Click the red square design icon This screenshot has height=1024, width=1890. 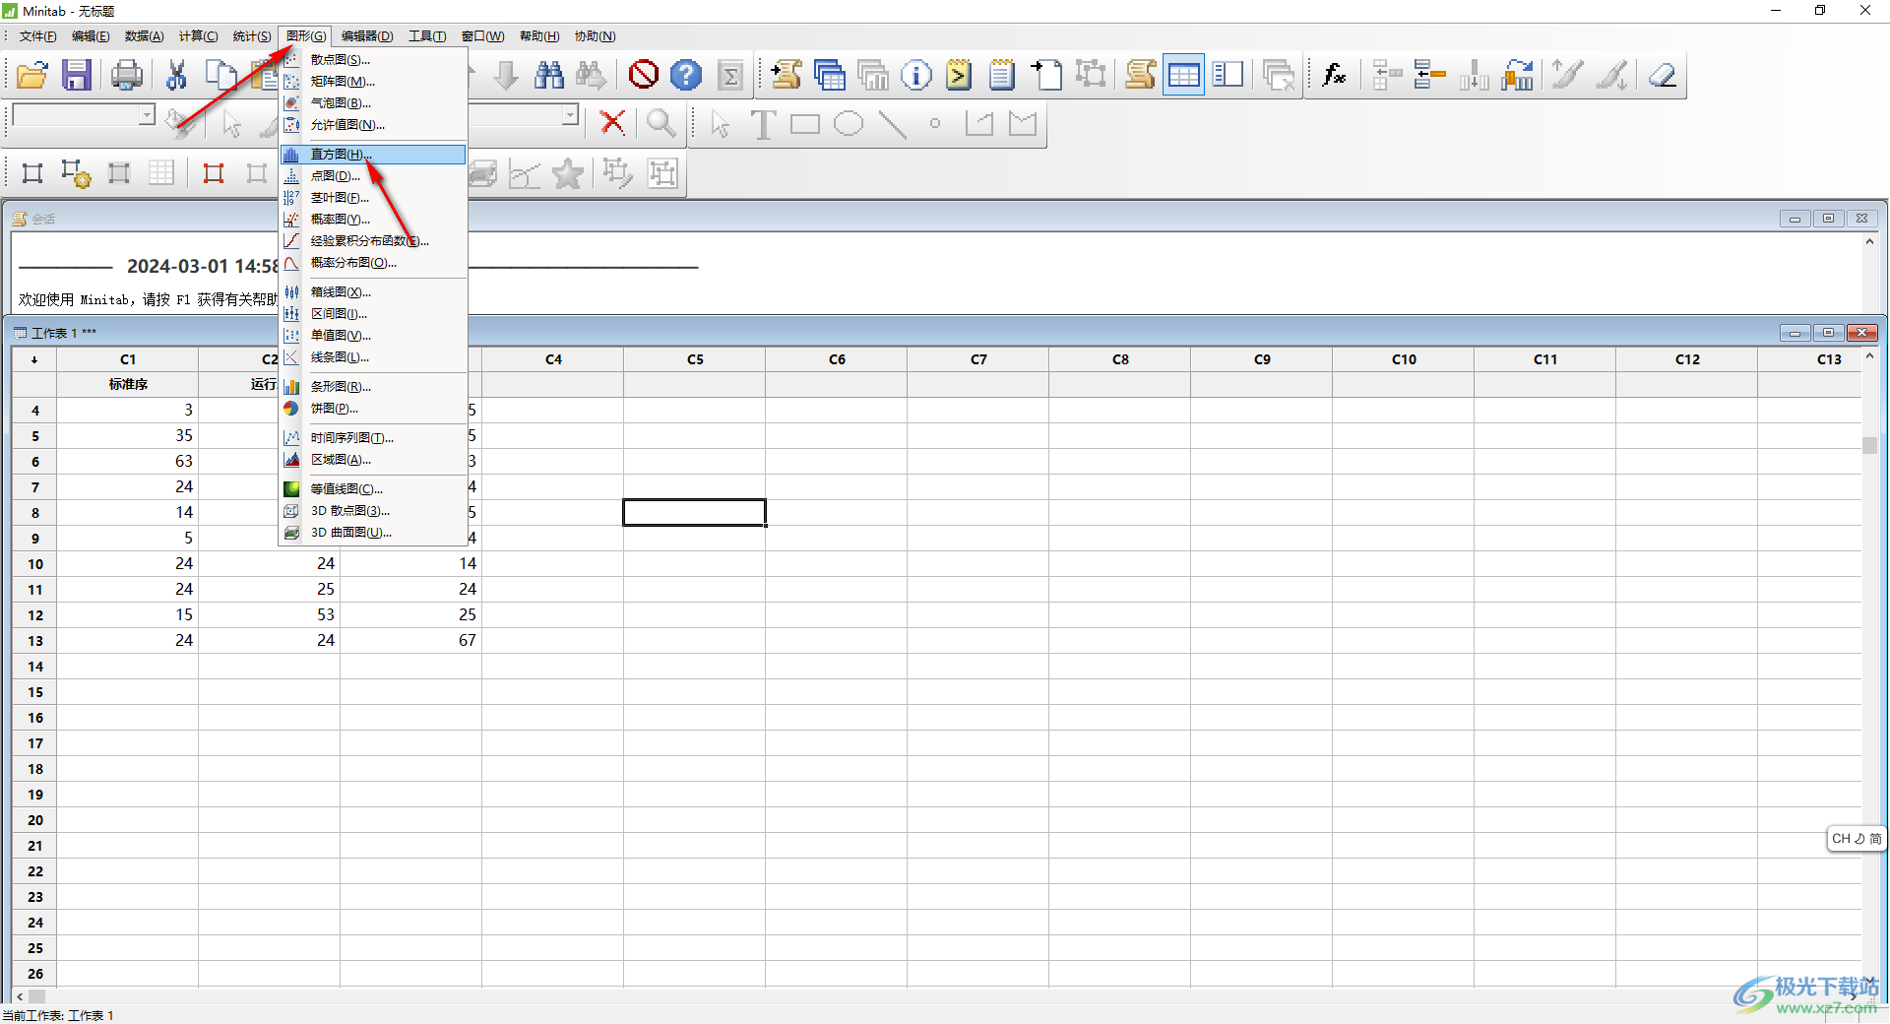[214, 174]
